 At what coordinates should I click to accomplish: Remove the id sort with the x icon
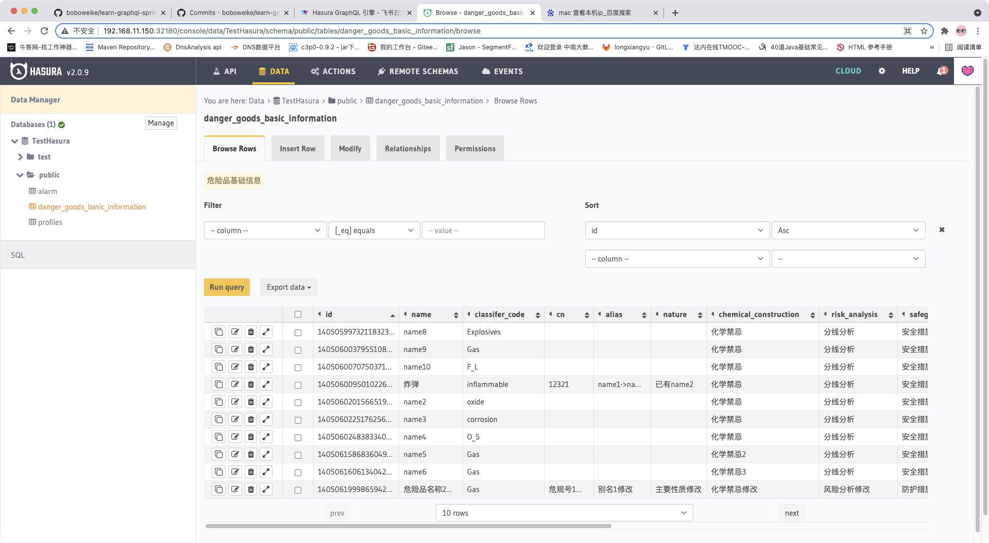point(942,230)
